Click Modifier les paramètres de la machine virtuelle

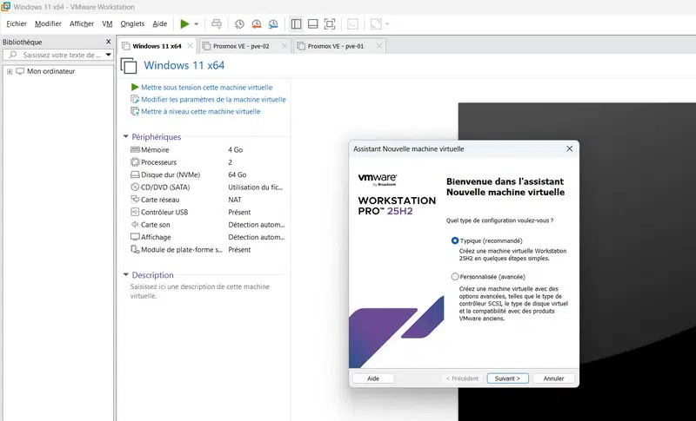213,100
